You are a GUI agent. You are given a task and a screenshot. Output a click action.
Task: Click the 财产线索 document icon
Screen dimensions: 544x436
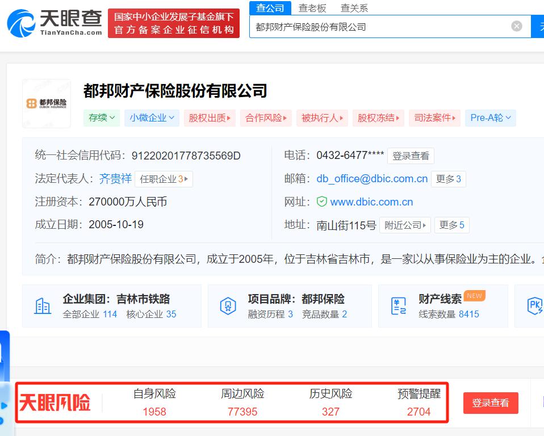pyautogui.click(x=399, y=306)
